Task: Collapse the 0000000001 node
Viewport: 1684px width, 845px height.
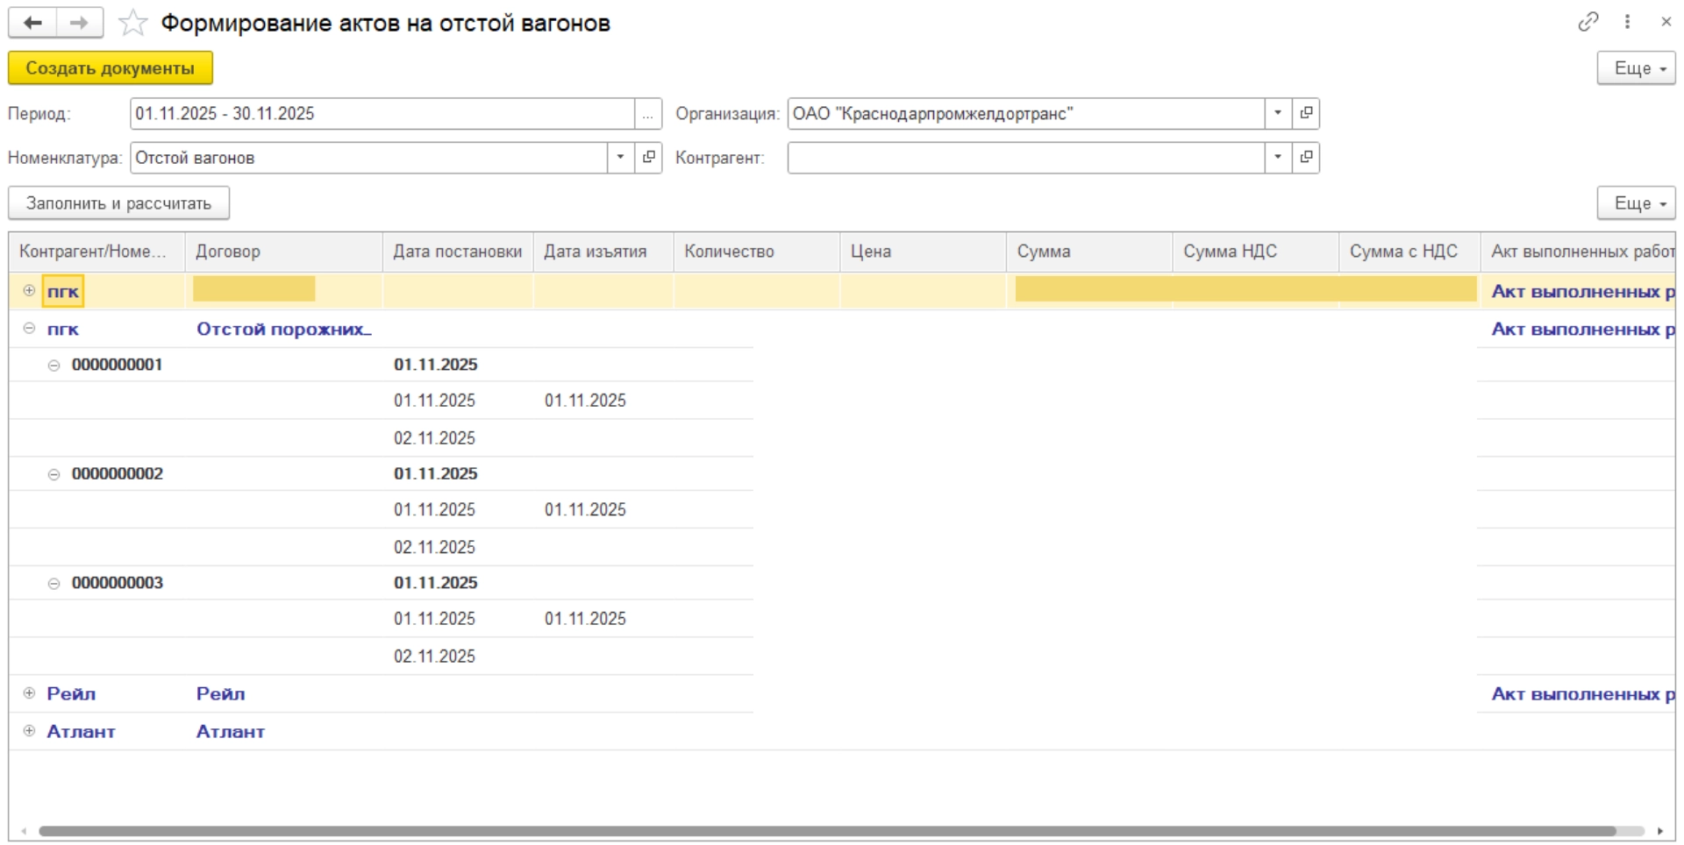Action: click(x=54, y=366)
